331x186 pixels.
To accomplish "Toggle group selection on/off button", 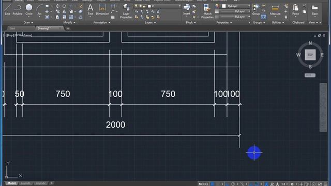I will [263, 17].
